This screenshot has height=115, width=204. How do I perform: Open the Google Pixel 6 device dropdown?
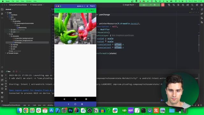click(x=129, y=5)
